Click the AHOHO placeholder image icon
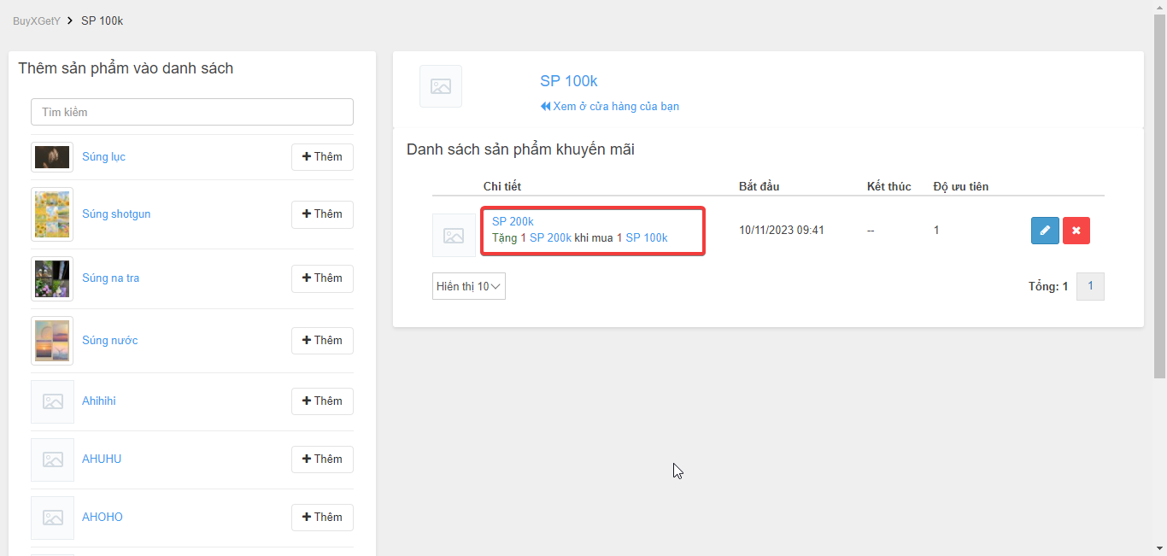The width and height of the screenshot is (1167, 556). (52, 518)
